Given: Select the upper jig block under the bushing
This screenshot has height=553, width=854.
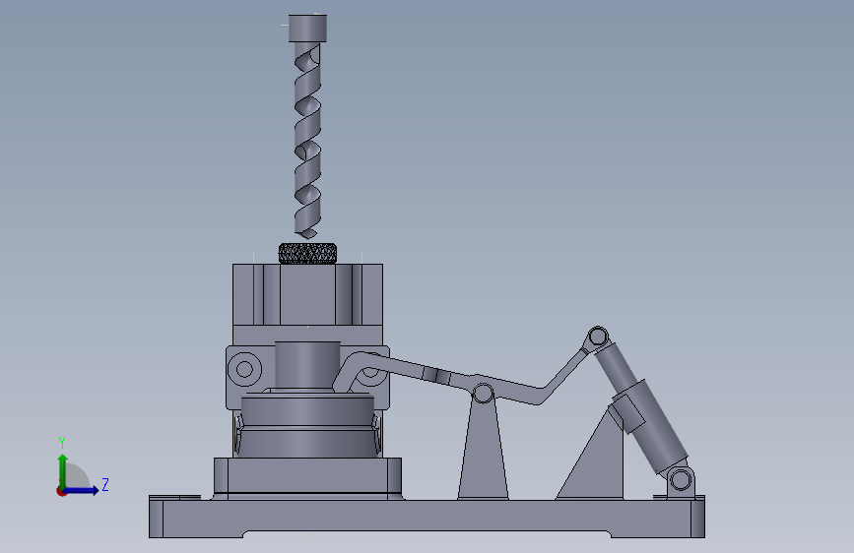Looking at the screenshot, I should click(x=307, y=294).
